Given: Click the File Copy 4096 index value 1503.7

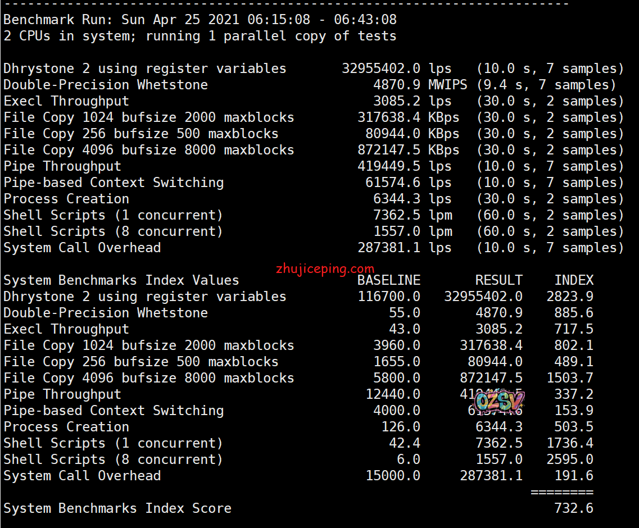Looking at the screenshot, I should pyautogui.click(x=570, y=378).
